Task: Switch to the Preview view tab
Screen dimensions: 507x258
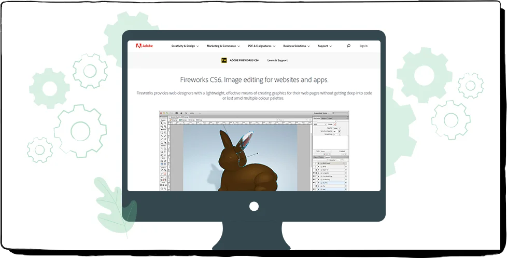Action: tap(182, 120)
